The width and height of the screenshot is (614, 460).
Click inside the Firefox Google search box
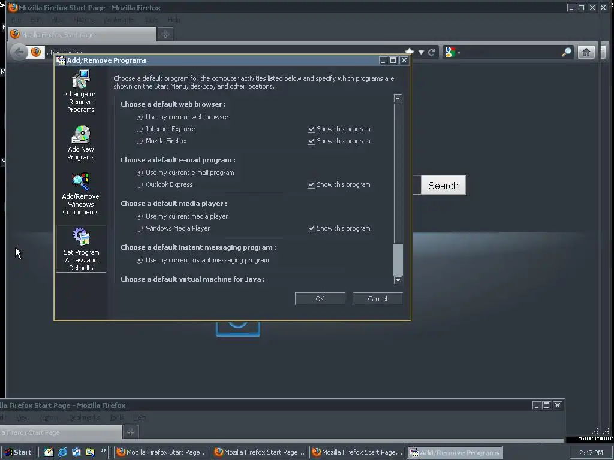511,52
